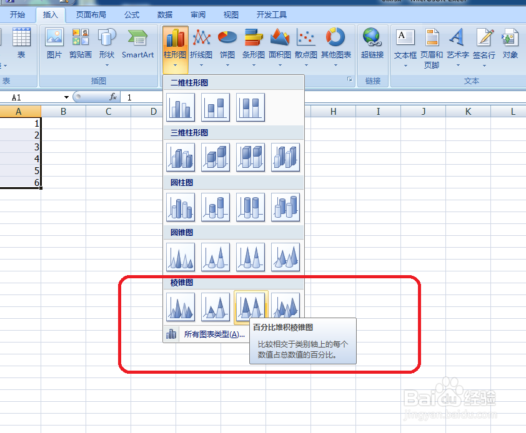Screen dimensions: 526x433
Task: Choose the 3D clustered column chart
Action: [181, 157]
